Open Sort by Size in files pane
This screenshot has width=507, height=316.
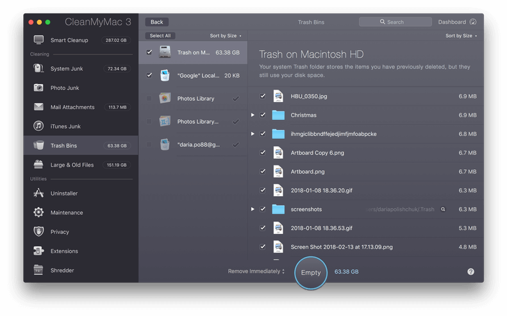coord(461,36)
